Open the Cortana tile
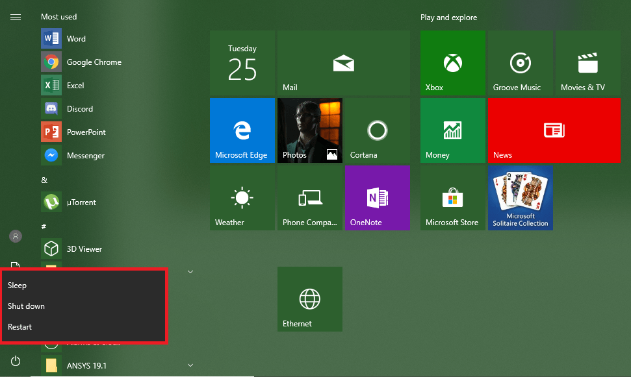 click(378, 130)
